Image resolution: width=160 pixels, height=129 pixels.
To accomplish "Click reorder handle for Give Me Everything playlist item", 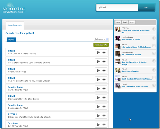I will click(x=154, y=61).
